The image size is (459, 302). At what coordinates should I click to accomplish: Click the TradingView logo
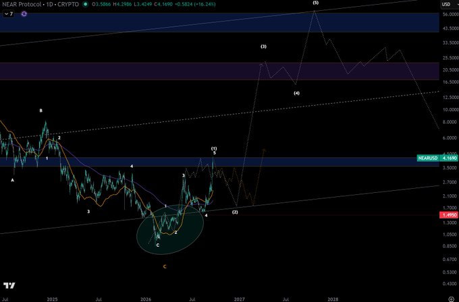pos(9,285)
